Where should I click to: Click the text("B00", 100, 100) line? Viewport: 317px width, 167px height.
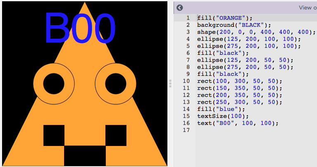pyautogui.click(x=238, y=123)
